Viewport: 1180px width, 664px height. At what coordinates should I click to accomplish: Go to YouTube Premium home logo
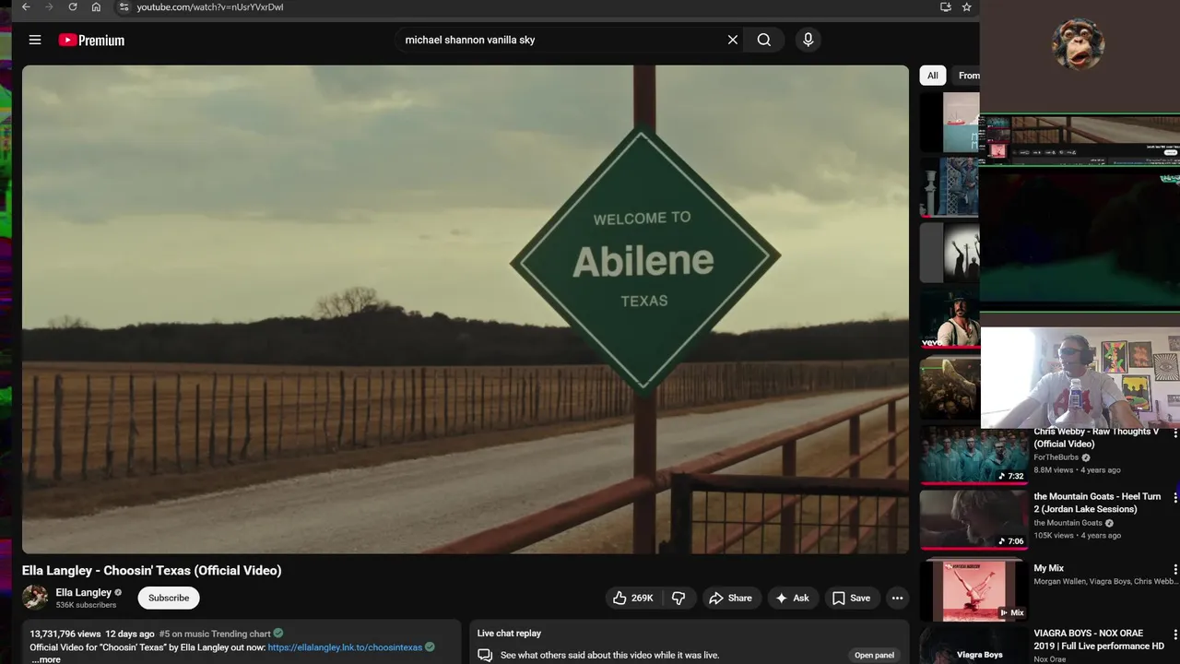[91, 40]
